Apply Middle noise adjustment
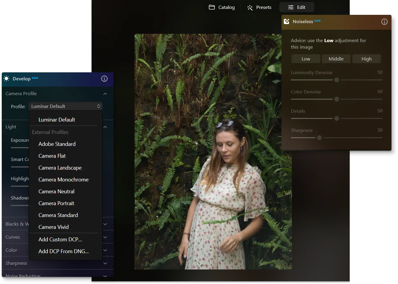398x284 pixels. [x=336, y=59]
